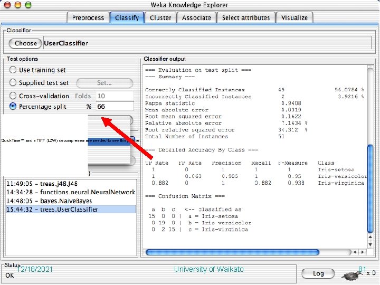Click the scroll down arrow in output pane

coord(370,244)
